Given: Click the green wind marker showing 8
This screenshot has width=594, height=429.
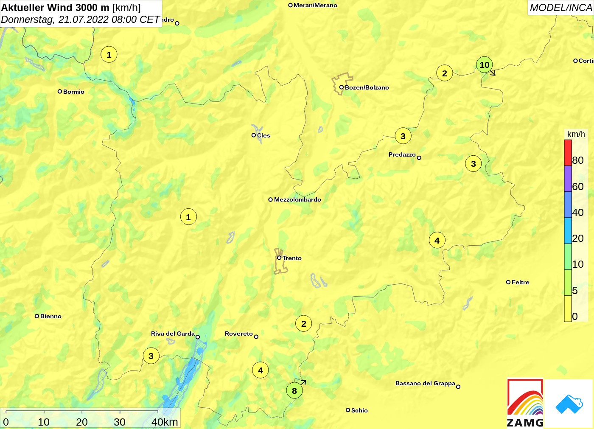Looking at the screenshot, I should (x=294, y=390).
